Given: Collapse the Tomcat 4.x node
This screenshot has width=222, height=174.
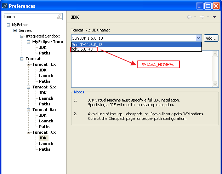Looking at the screenshot, I should coord(28,64).
